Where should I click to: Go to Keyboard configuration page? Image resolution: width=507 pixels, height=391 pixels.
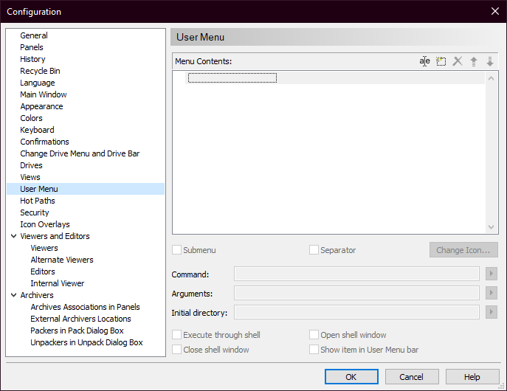37,130
